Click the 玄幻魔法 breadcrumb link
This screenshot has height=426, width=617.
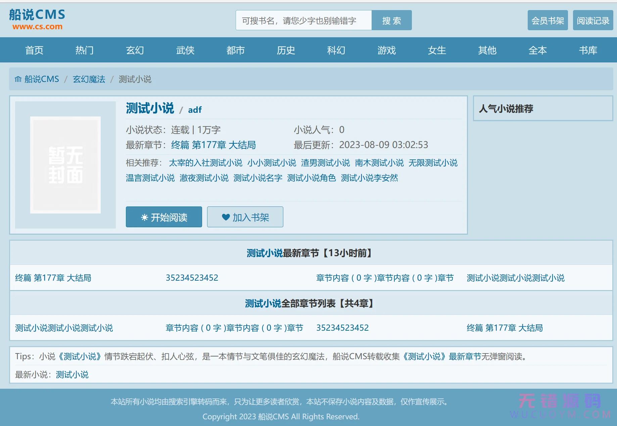(89, 79)
